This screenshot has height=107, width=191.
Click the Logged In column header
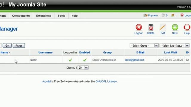tap(70, 52)
